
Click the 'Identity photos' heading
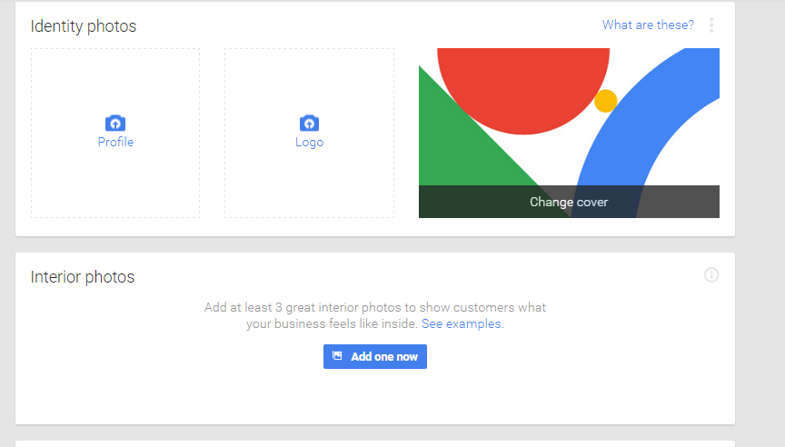coord(83,26)
